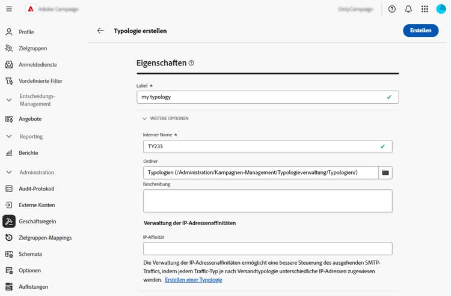Open Geschäftsregeln in the sidebar
Viewport: 451px width, 296px height.
tap(37, 222)
